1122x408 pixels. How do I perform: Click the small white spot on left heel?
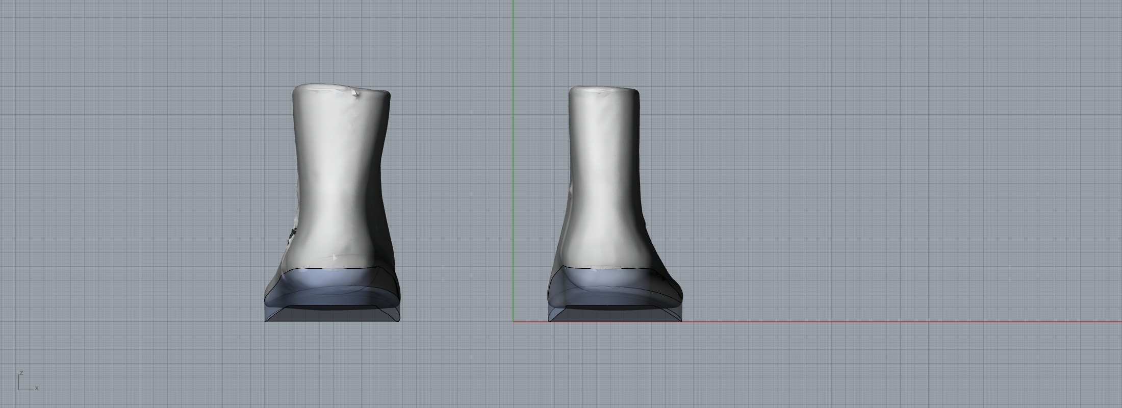click(334, 257)
